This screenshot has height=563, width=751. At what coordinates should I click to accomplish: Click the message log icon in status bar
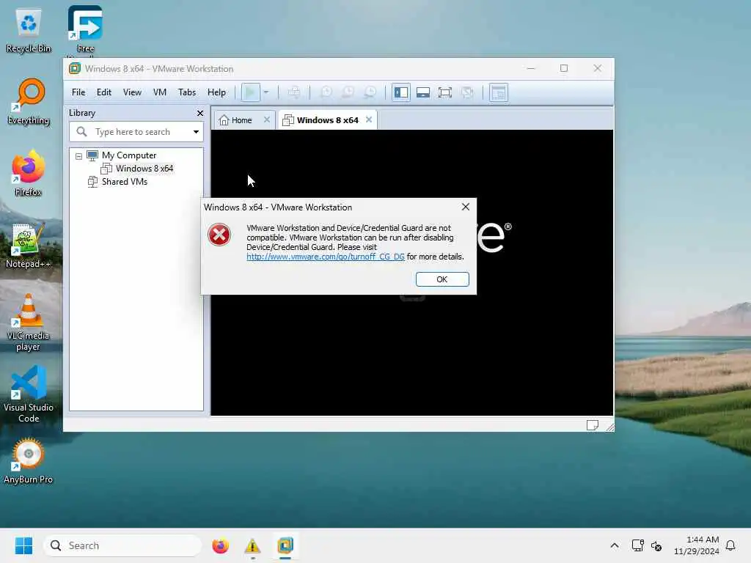(x=592, y=425)
